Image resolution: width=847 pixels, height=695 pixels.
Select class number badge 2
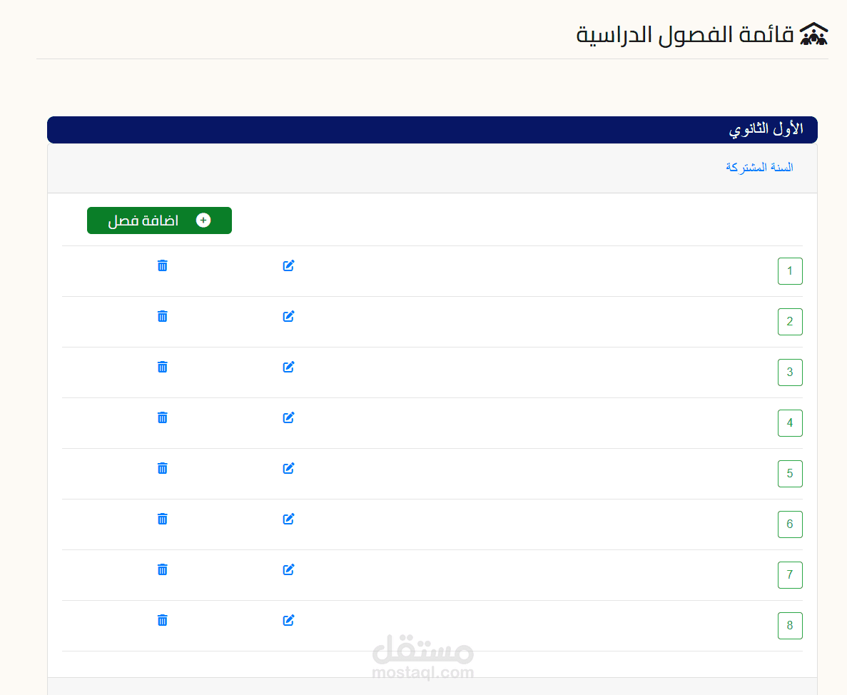(790, 322)
